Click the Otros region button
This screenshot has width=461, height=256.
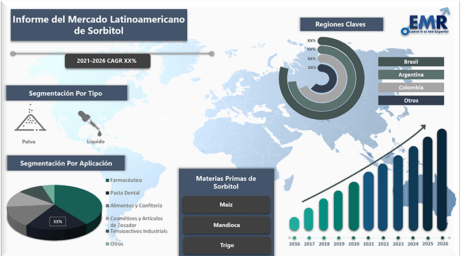pyautogui.click(x=411, y=100)
